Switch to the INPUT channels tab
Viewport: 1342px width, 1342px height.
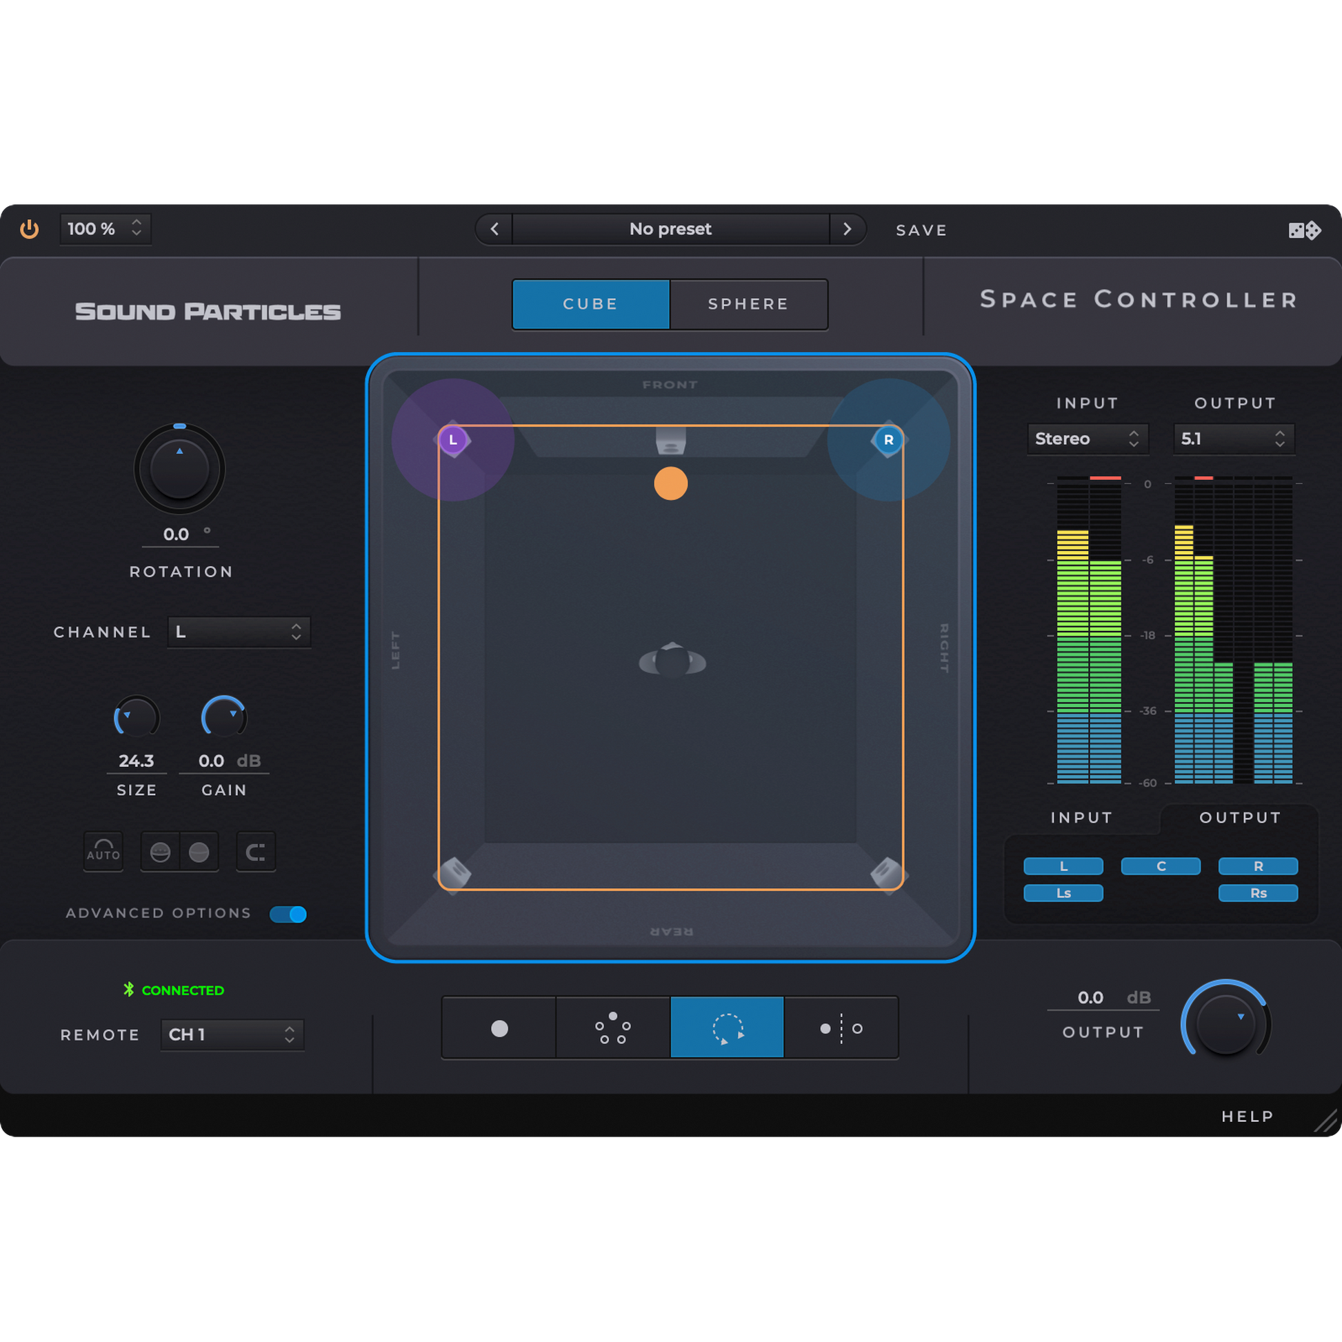(x=1081, y=818)
